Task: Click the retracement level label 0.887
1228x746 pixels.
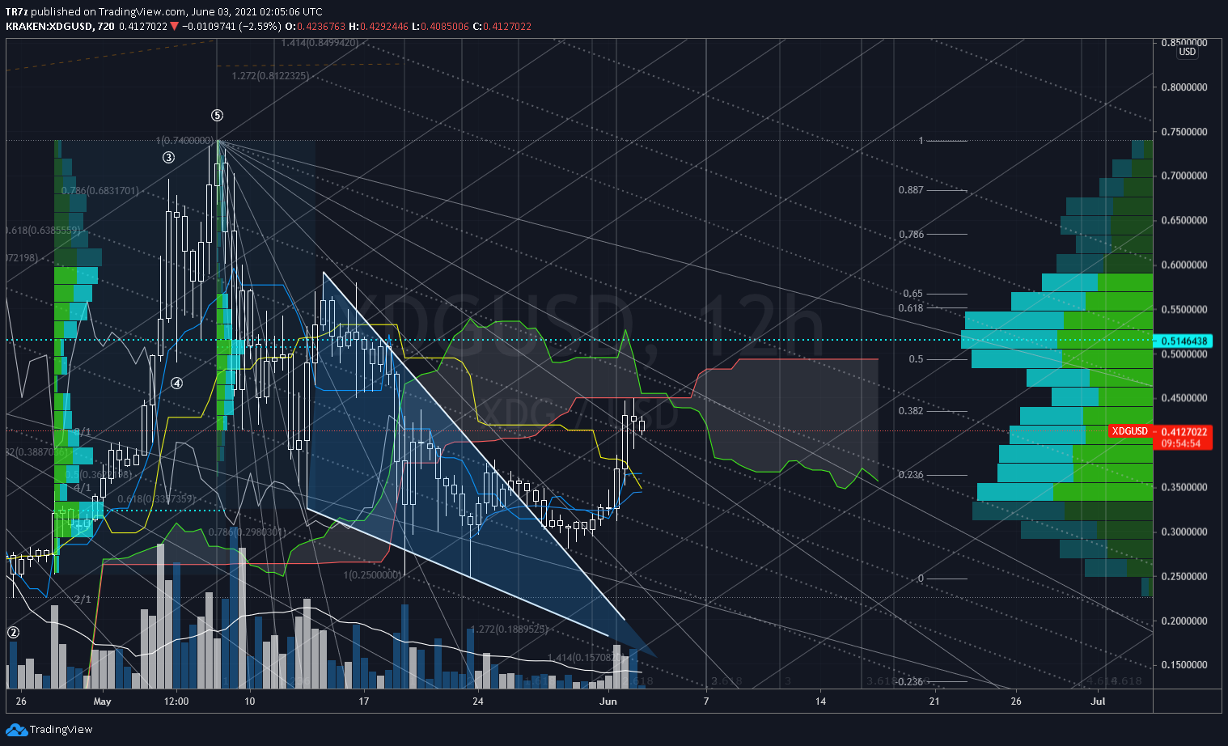Action: pyautogui.click(x=911, y=190)
